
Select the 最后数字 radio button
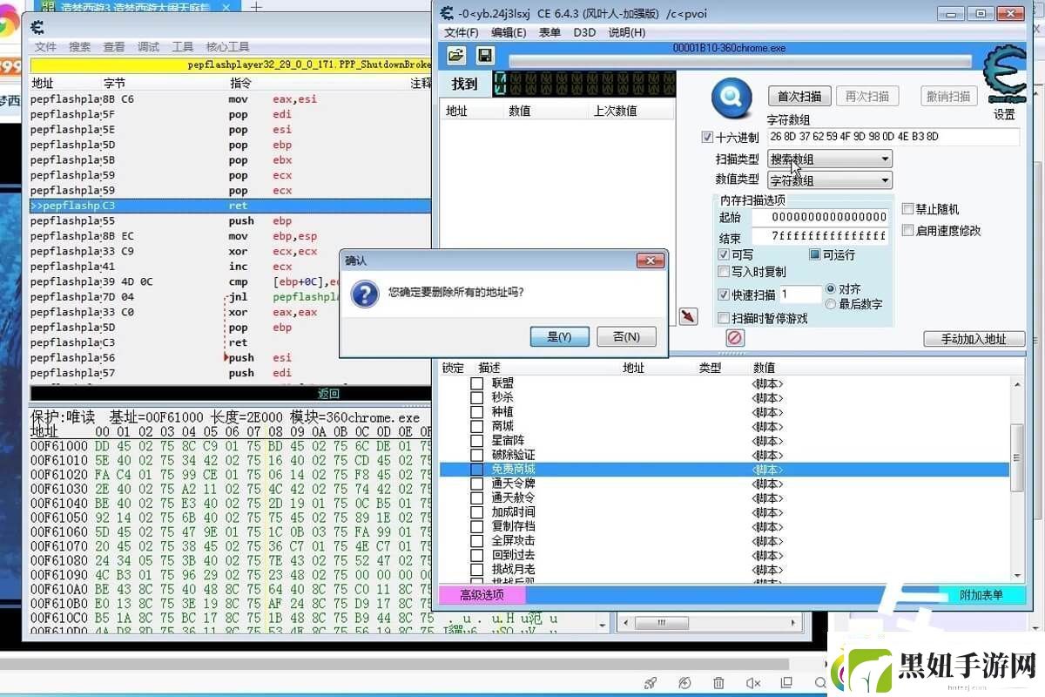830,304
